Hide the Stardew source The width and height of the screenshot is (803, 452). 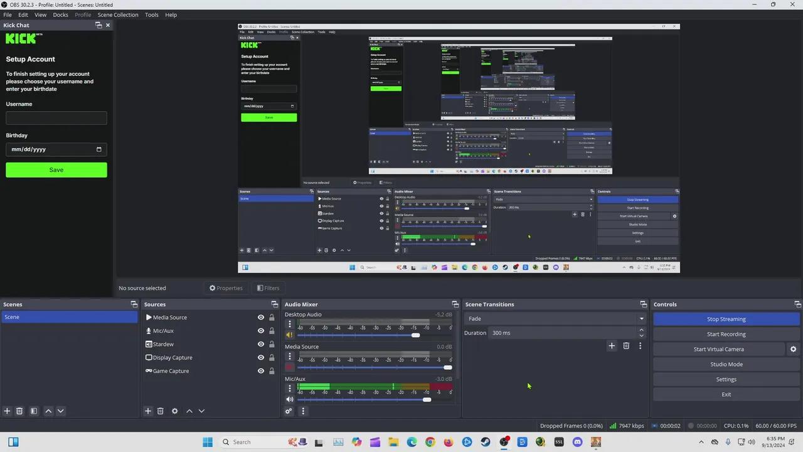(261, 344)
